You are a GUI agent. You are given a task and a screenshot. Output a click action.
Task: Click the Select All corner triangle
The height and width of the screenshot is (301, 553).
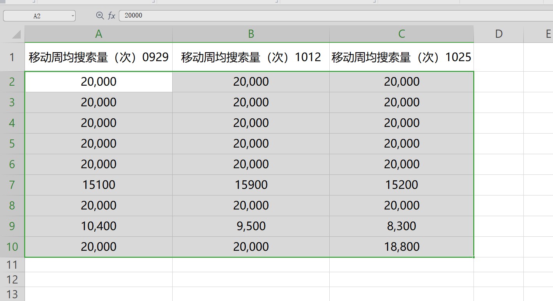click(x=16, y=35)
